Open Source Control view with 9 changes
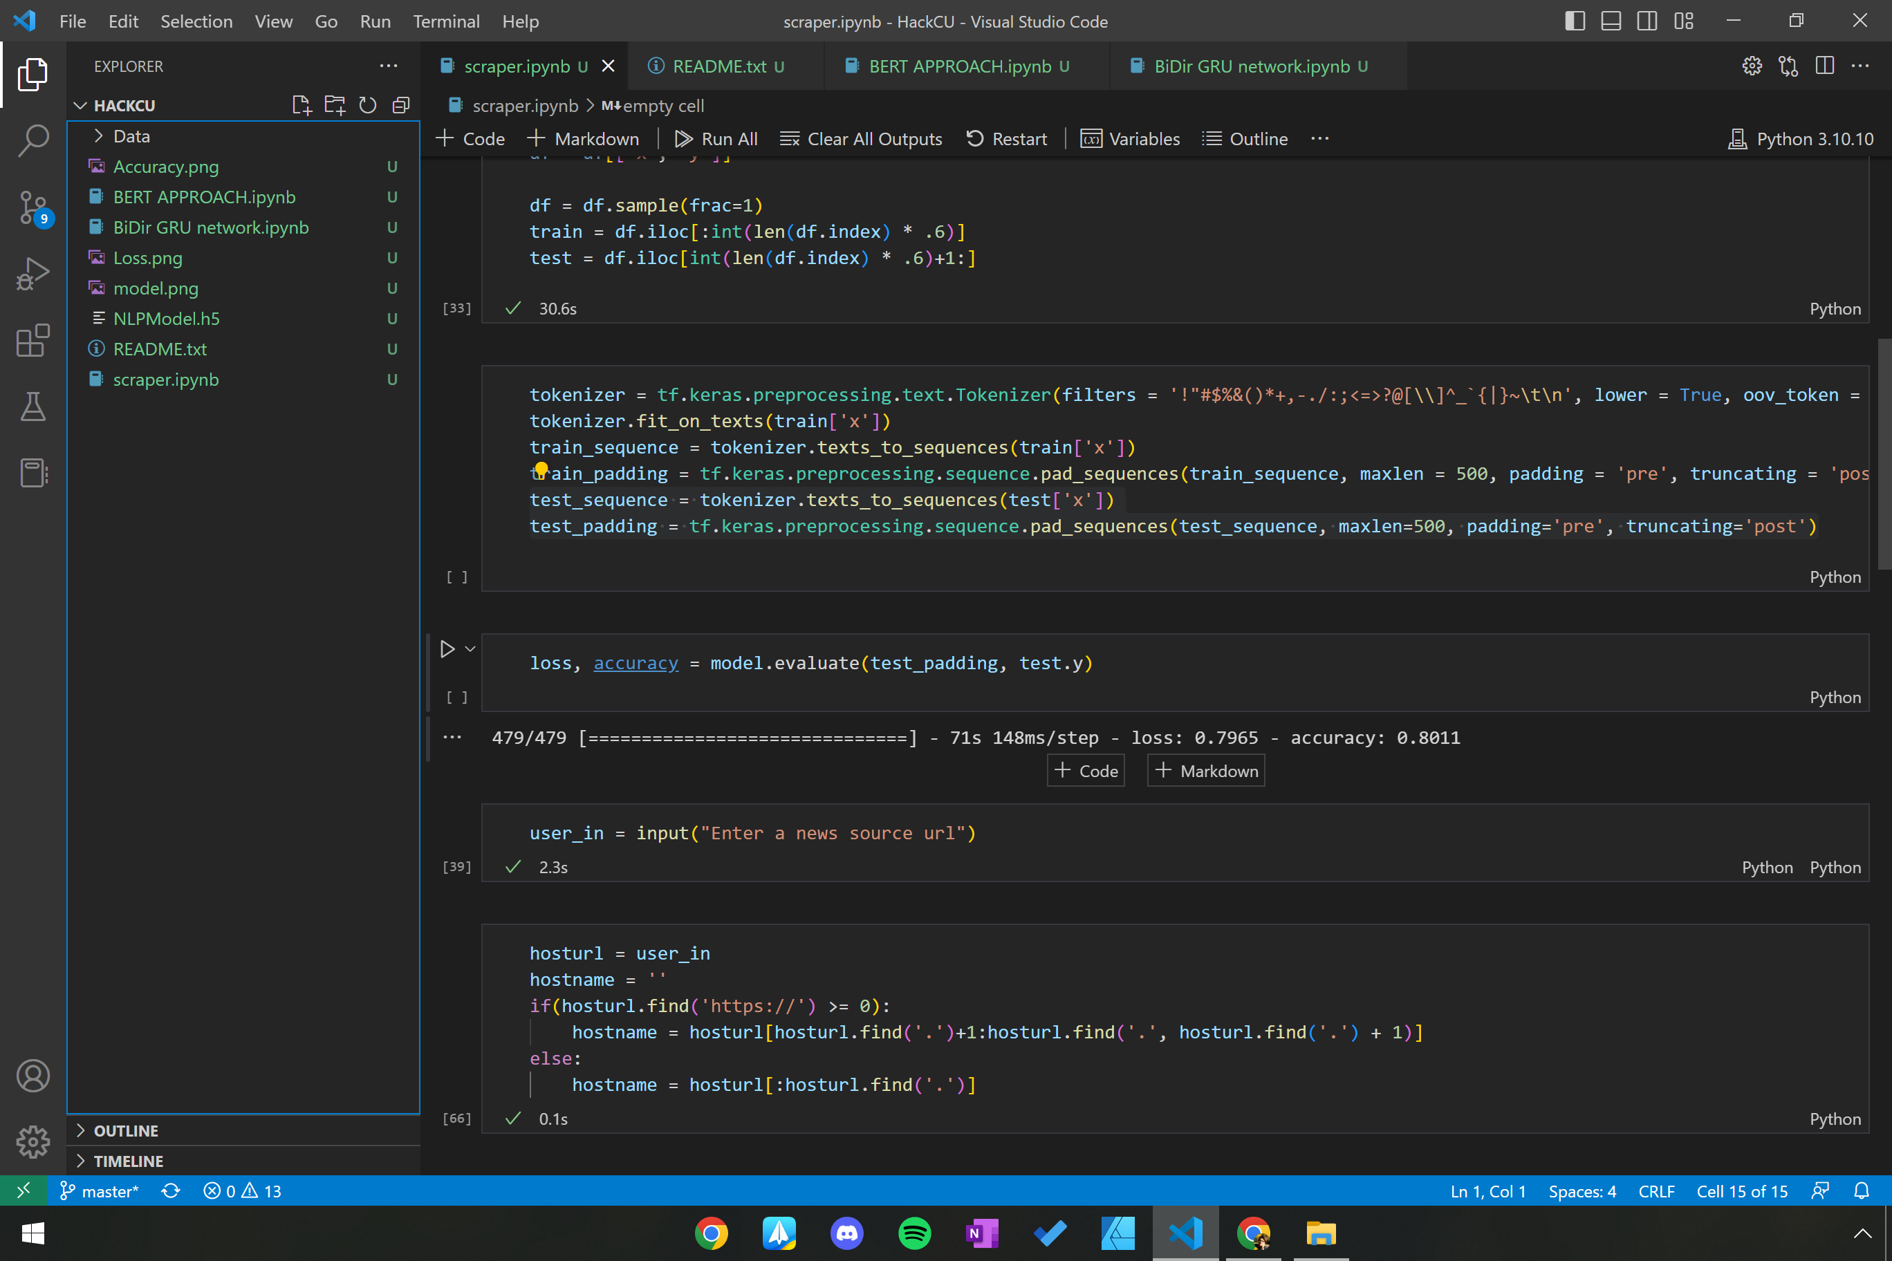Viewport: 1892px width, 1261px height. 33,207
